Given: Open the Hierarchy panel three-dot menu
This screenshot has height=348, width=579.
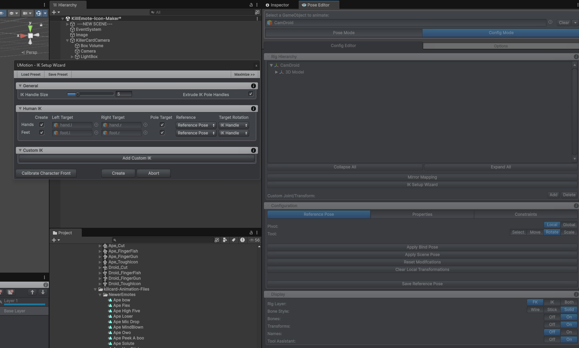Looking at the screenshot, I should point(257,5).
